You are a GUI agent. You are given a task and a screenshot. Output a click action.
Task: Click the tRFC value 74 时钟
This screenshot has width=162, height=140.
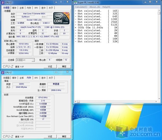43,116
